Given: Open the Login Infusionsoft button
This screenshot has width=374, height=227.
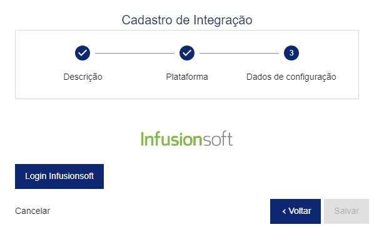Looking at the screenshot, I should click(59, 176).
